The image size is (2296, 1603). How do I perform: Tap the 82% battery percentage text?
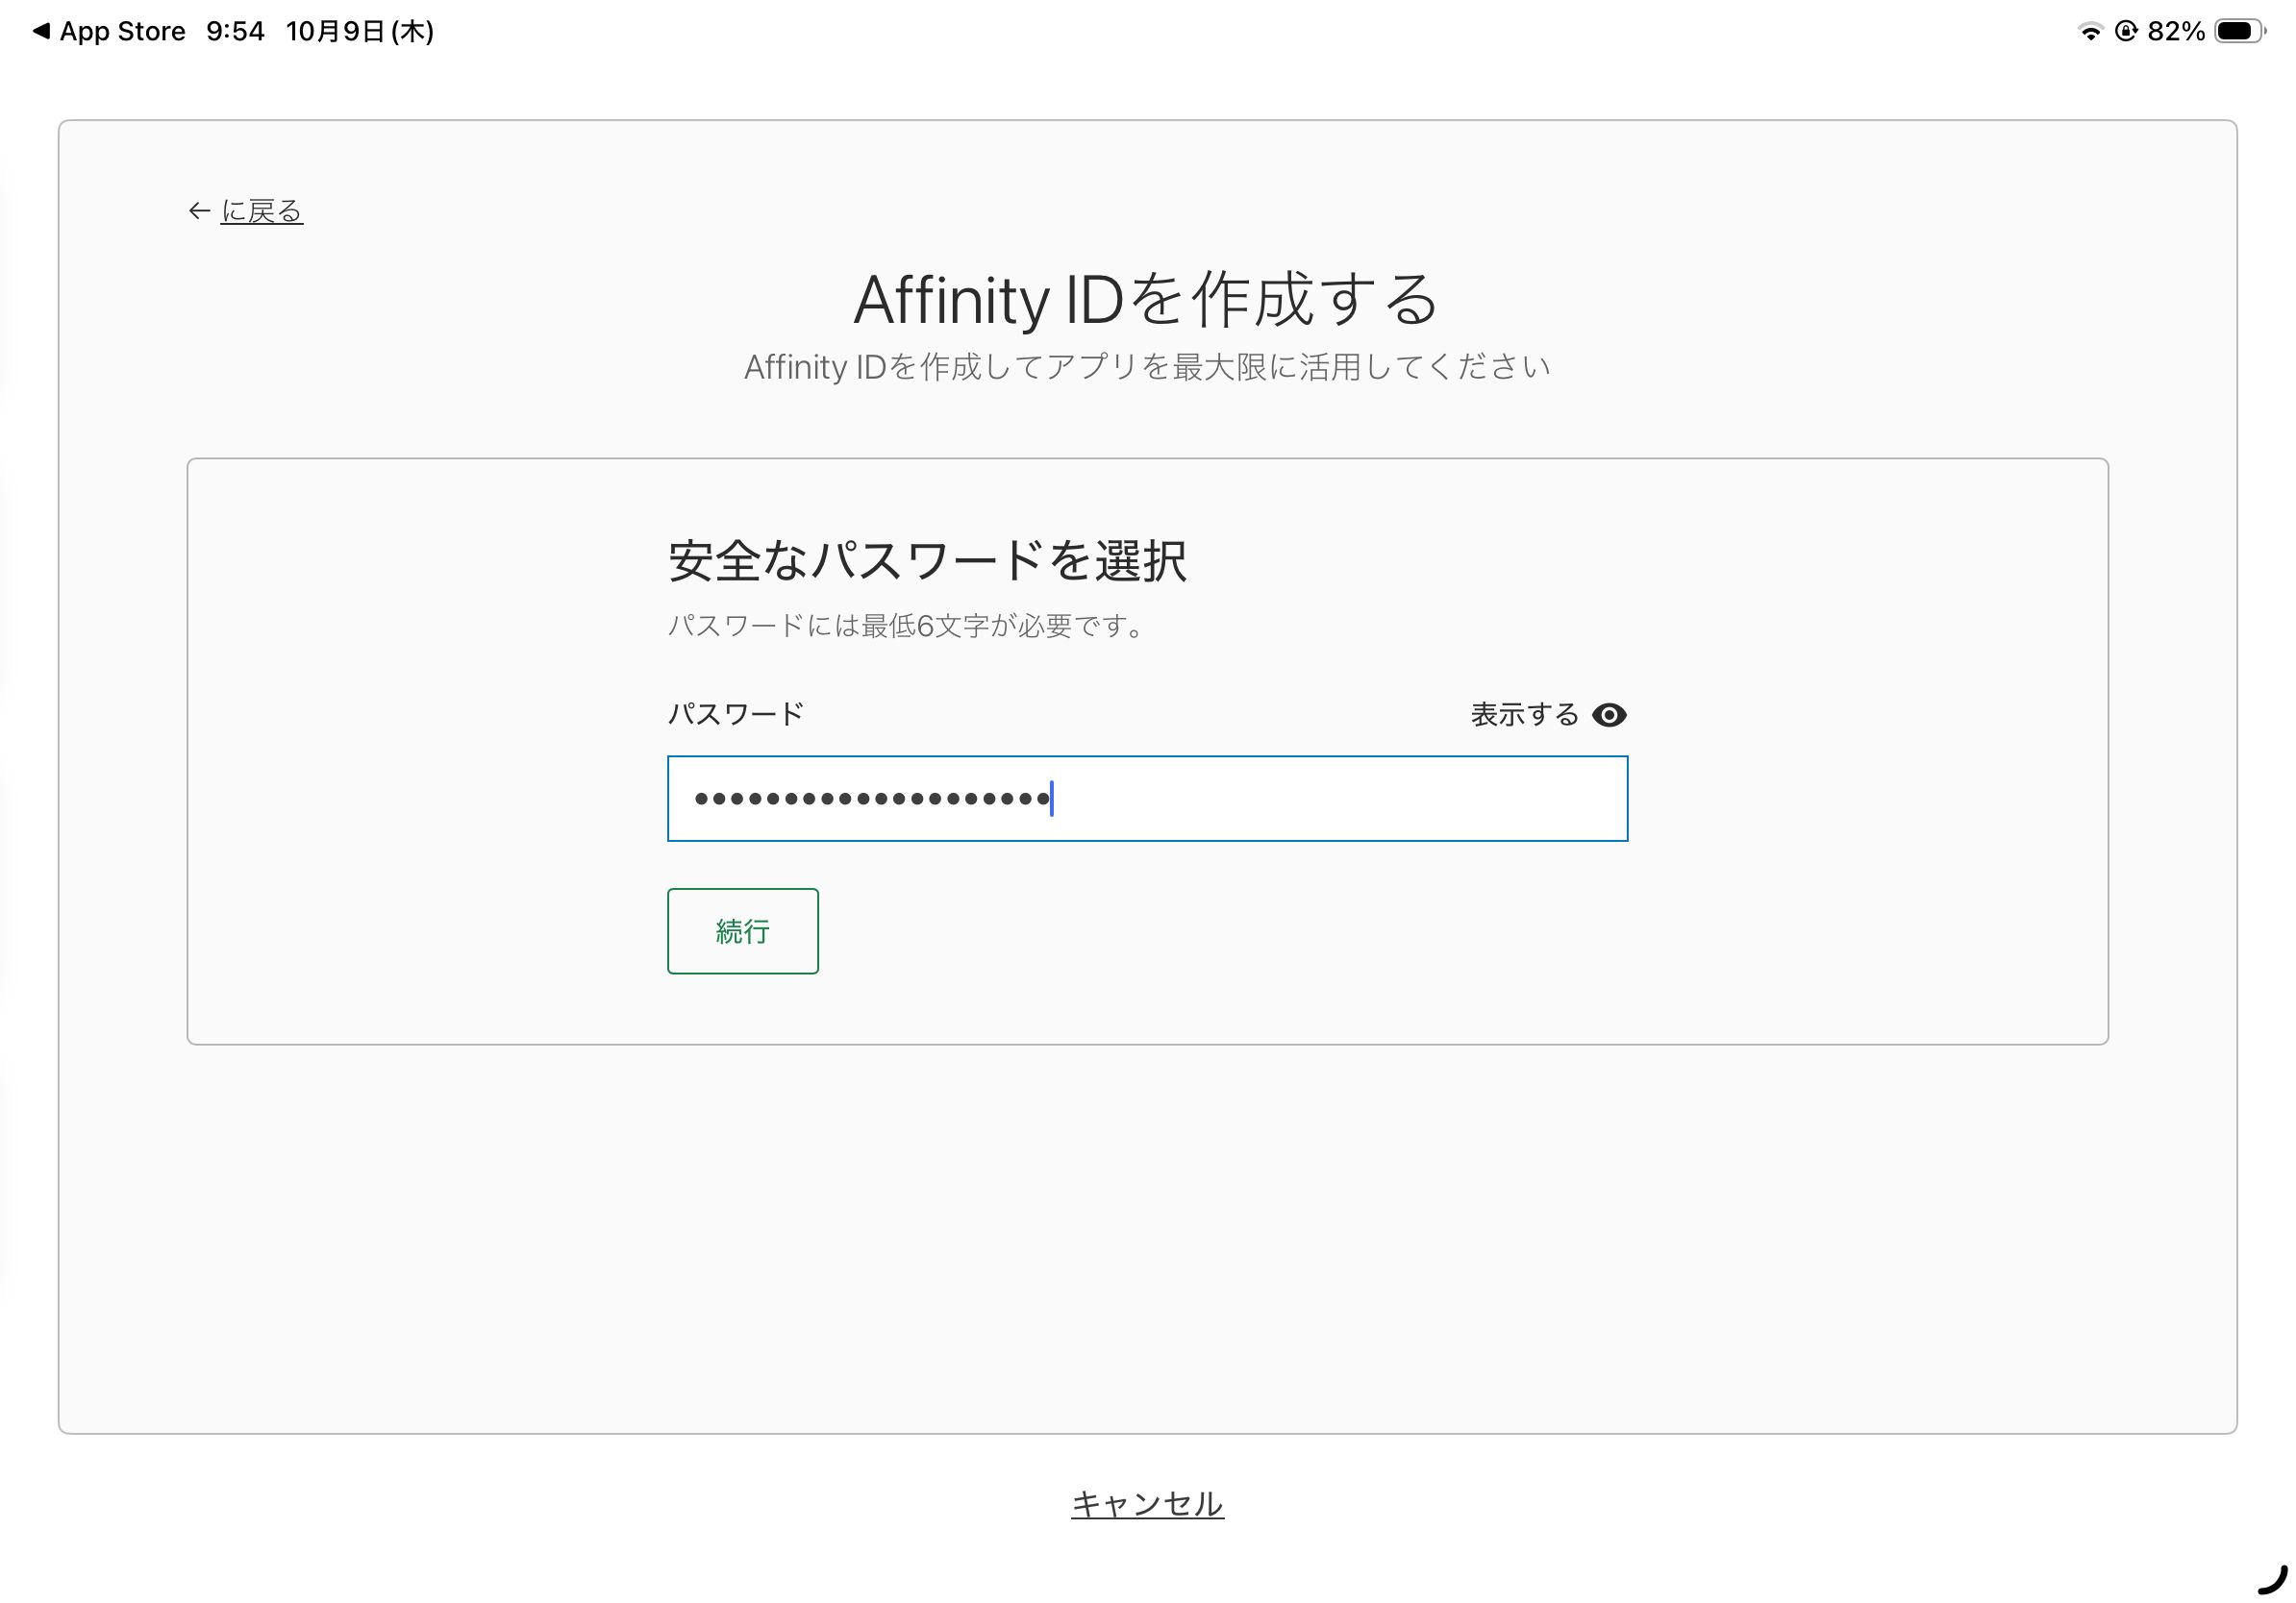point(2176,31)
